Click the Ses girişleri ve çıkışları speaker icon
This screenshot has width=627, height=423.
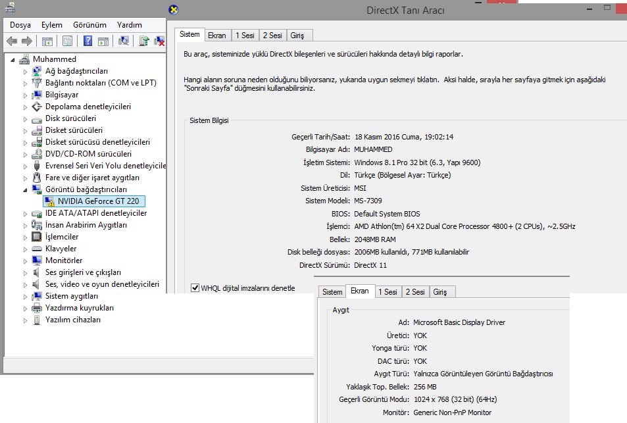(36, 272)
